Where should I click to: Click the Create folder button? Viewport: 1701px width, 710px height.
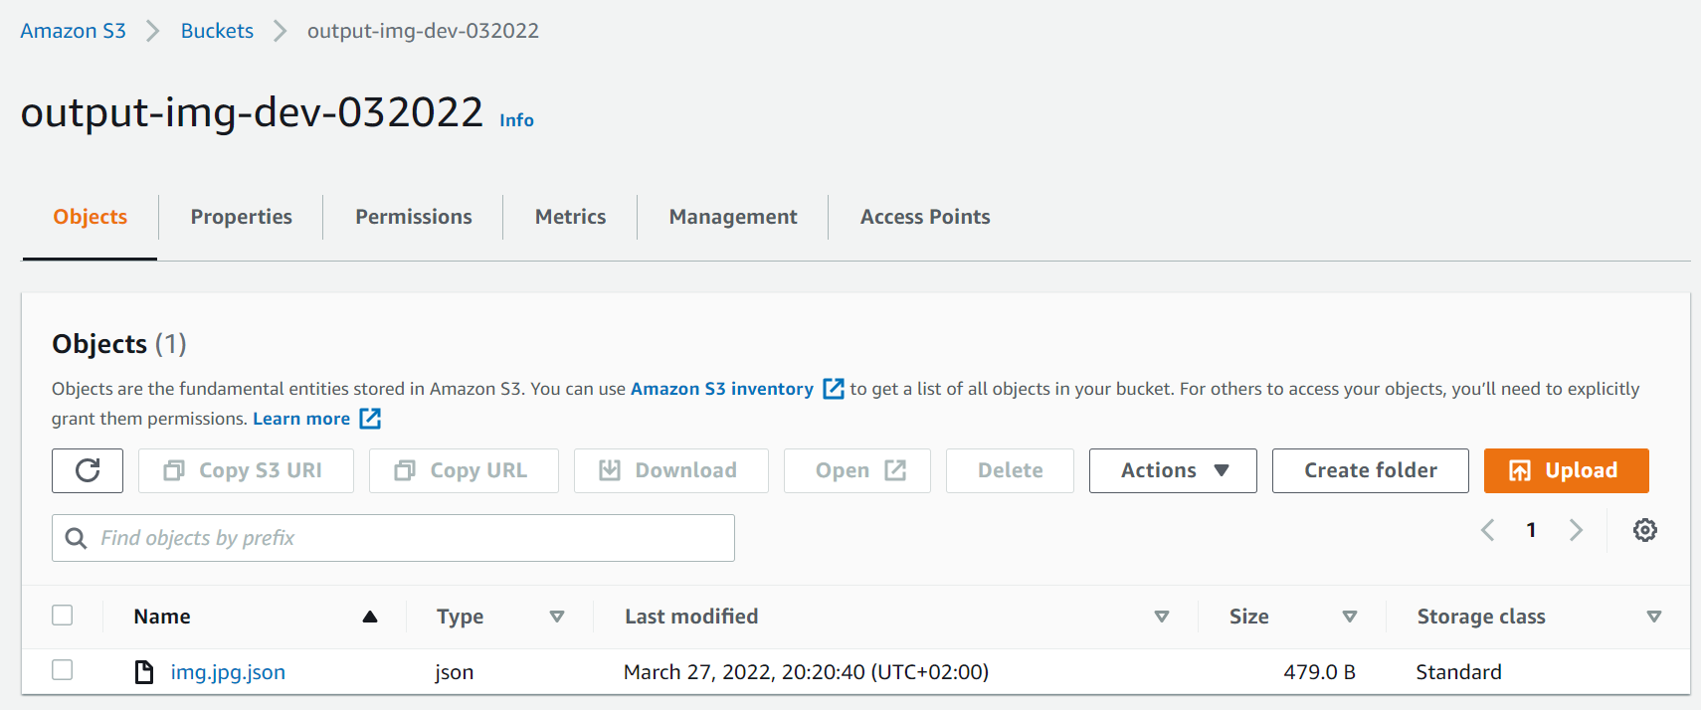coord(1370,470)
